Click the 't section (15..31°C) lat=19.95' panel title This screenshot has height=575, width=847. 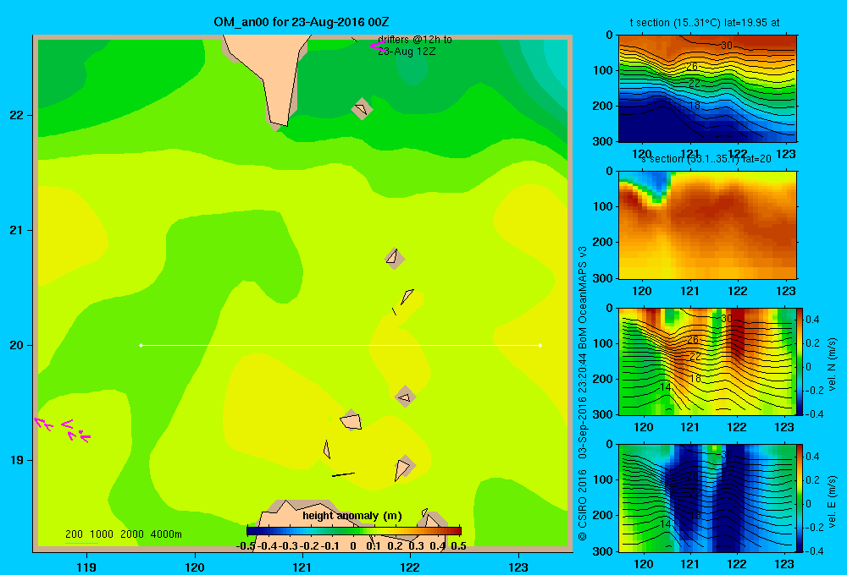point(705,23)
